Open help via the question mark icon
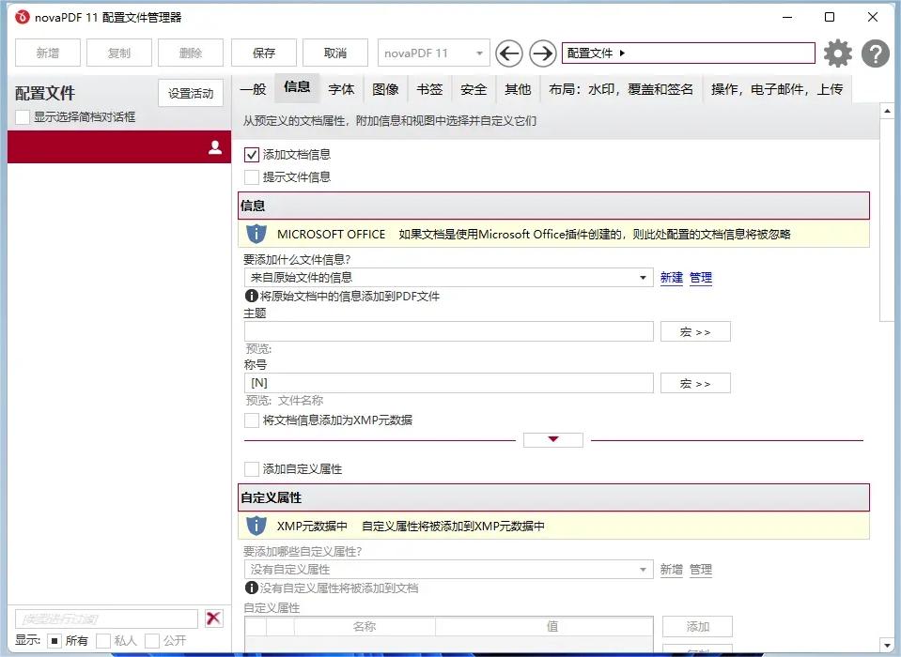 (x=875, y=53)
